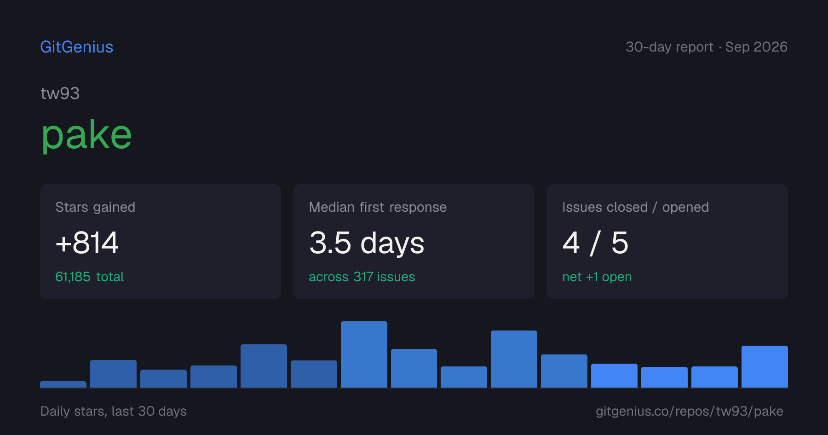Click the Daily stars, last 30 days caption
The height and width of the screenshot is (435, 828).
114,411
